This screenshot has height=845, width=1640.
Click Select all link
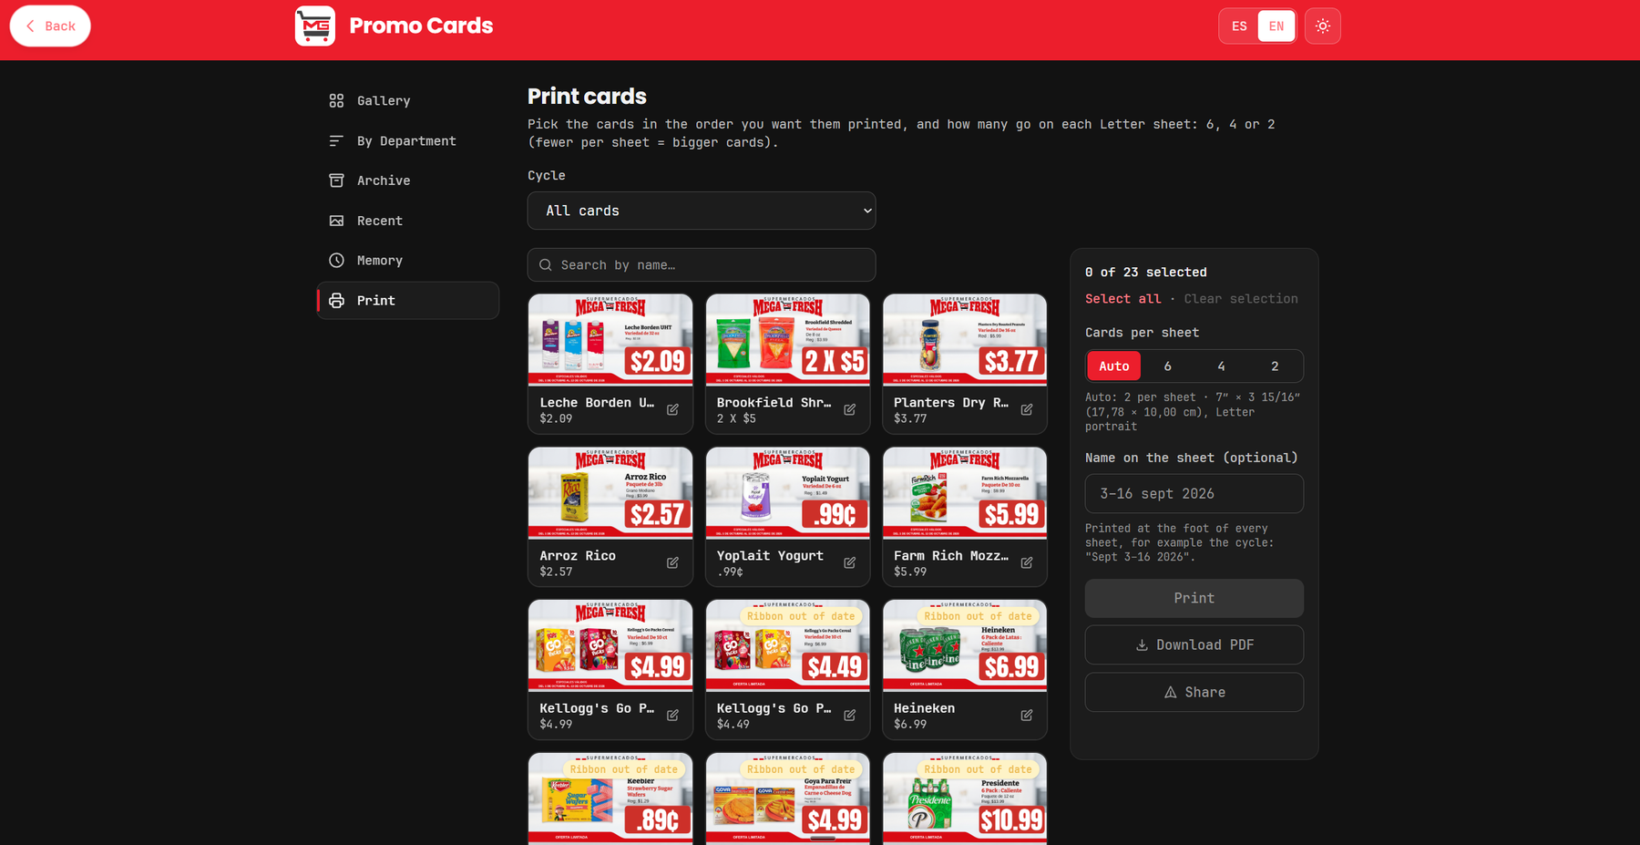(1122, 299)
